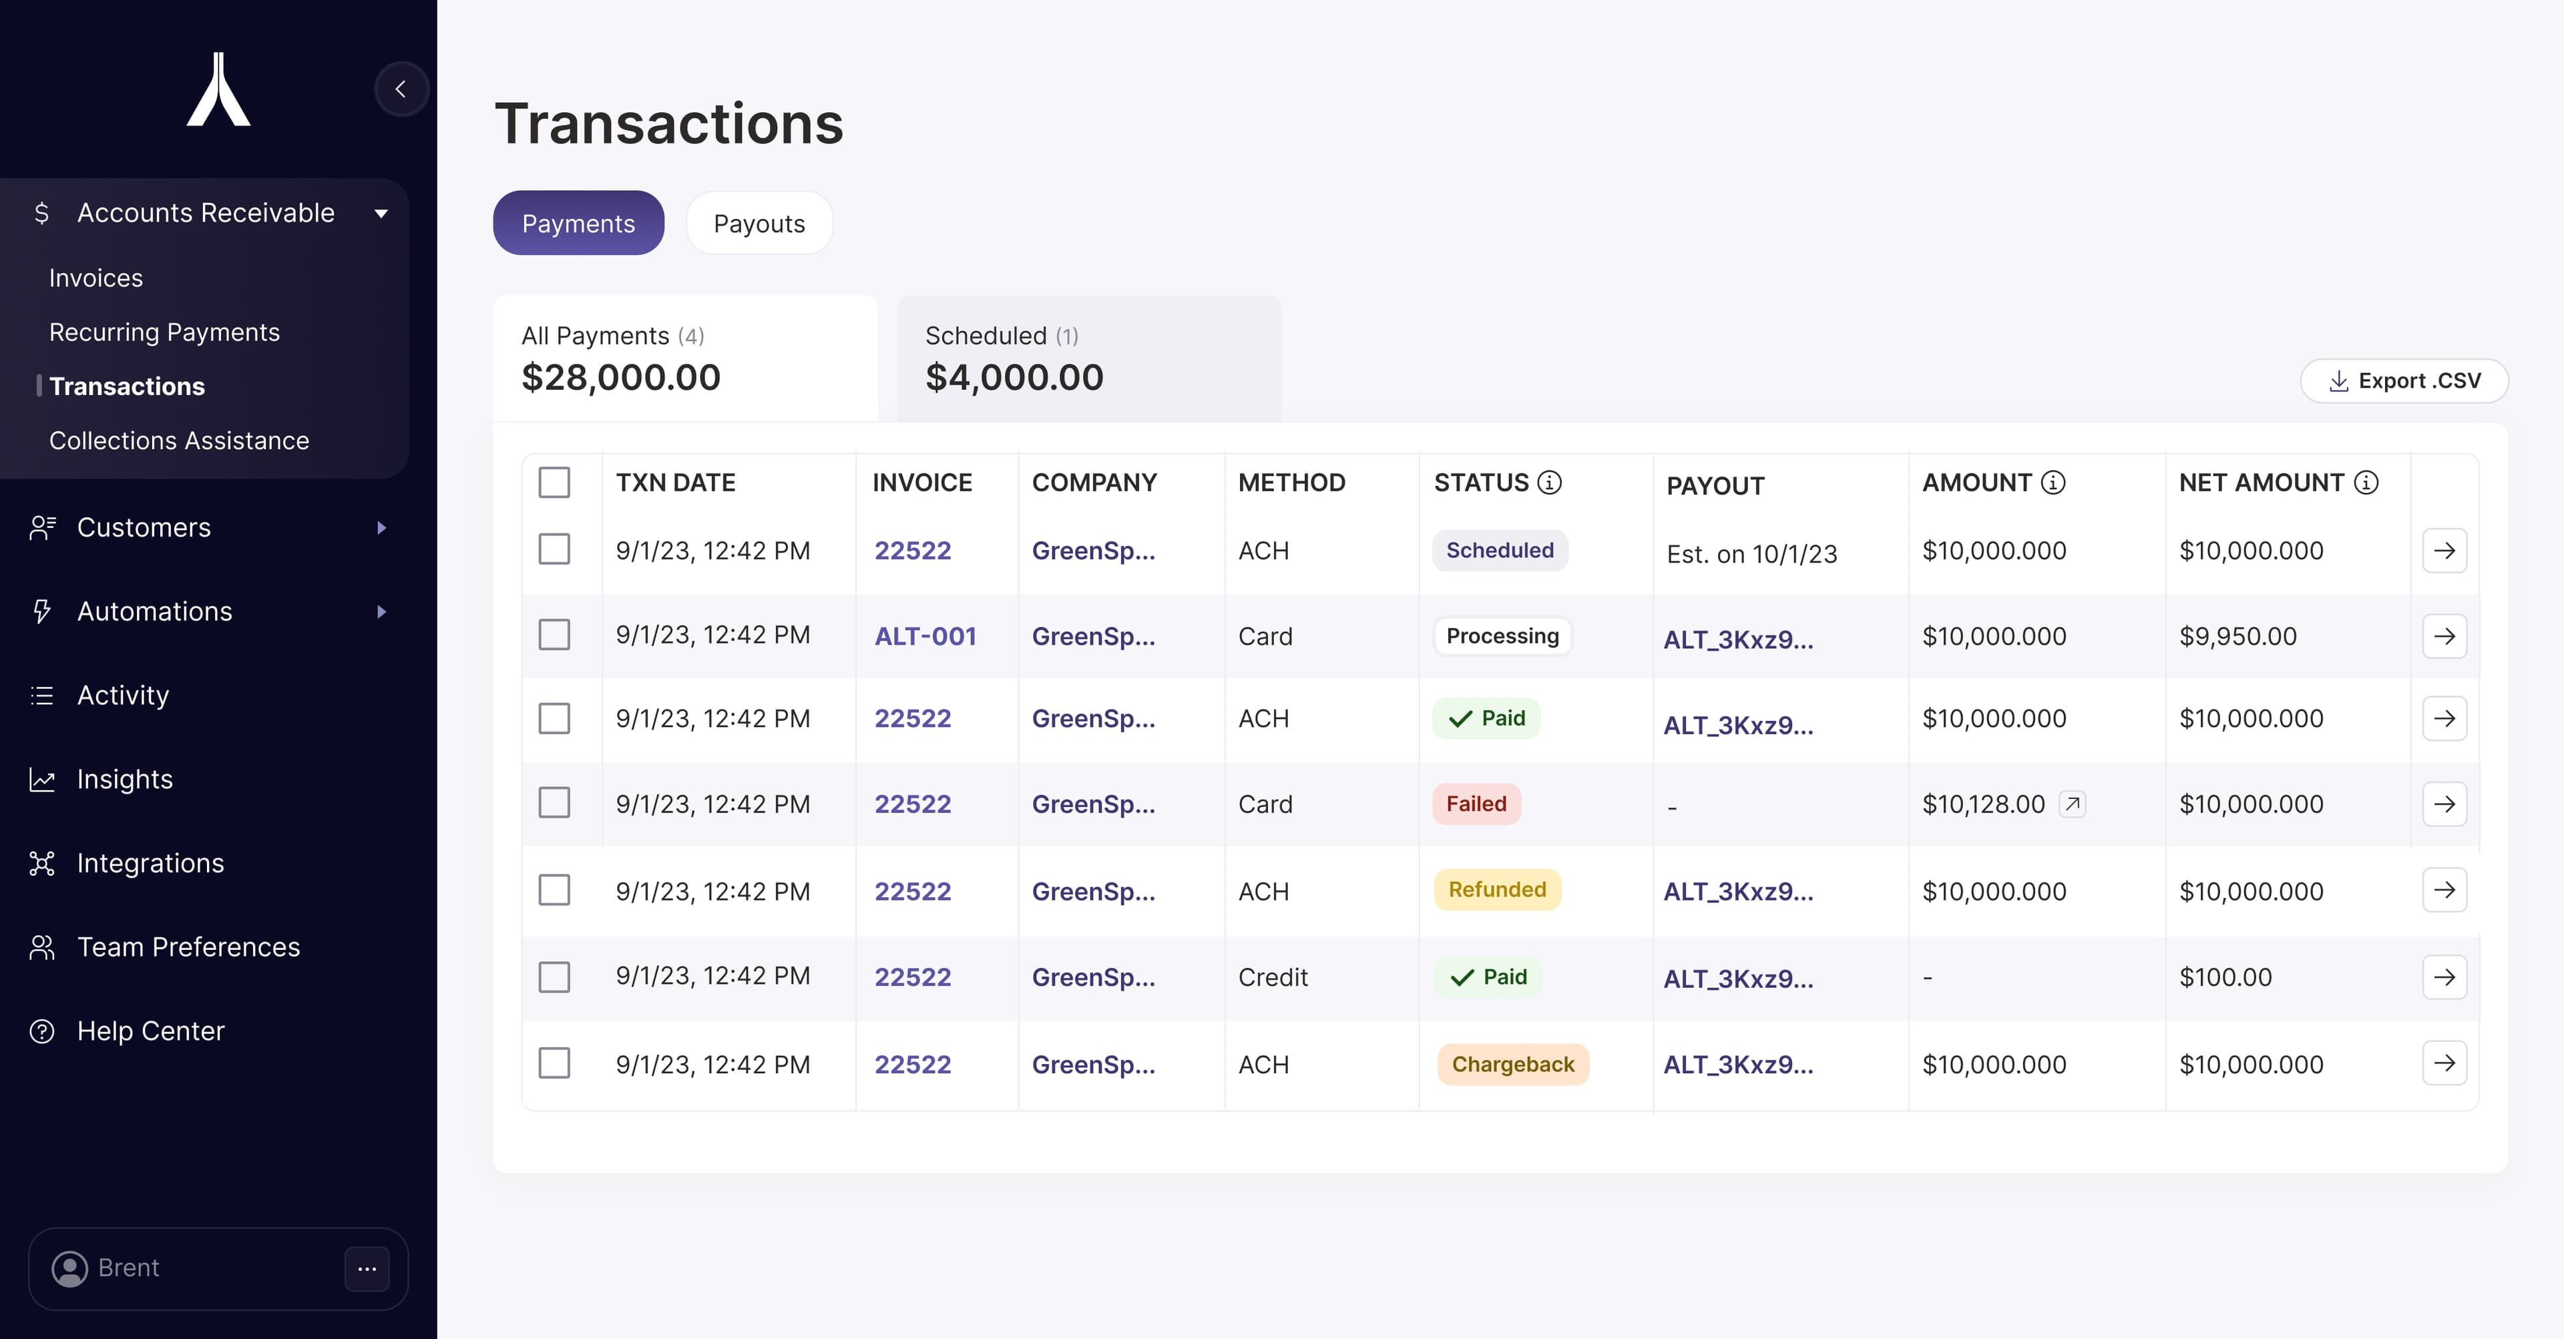Screen dimensions: 2564x1339
Task: Open invoice 22522 in the Scheduled row
Action: tap(913, 551)
